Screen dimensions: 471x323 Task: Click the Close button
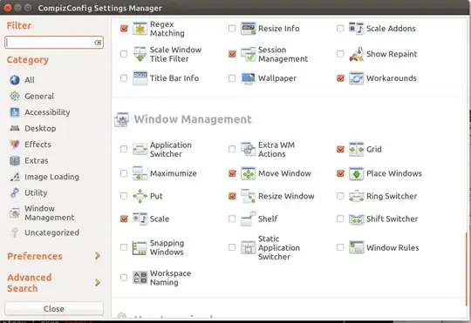[x=54, y=308]
